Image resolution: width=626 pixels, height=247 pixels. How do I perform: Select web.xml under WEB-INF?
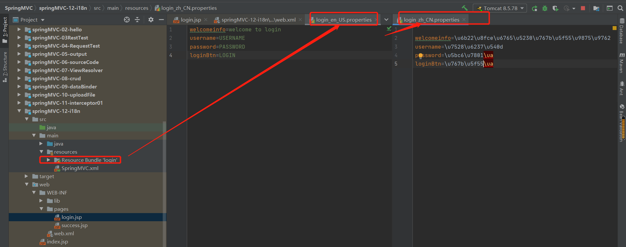click(64, 234)
